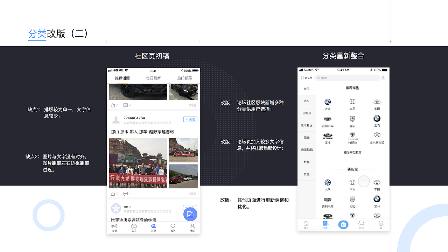Tap 更多车型推荐 link

352,153
